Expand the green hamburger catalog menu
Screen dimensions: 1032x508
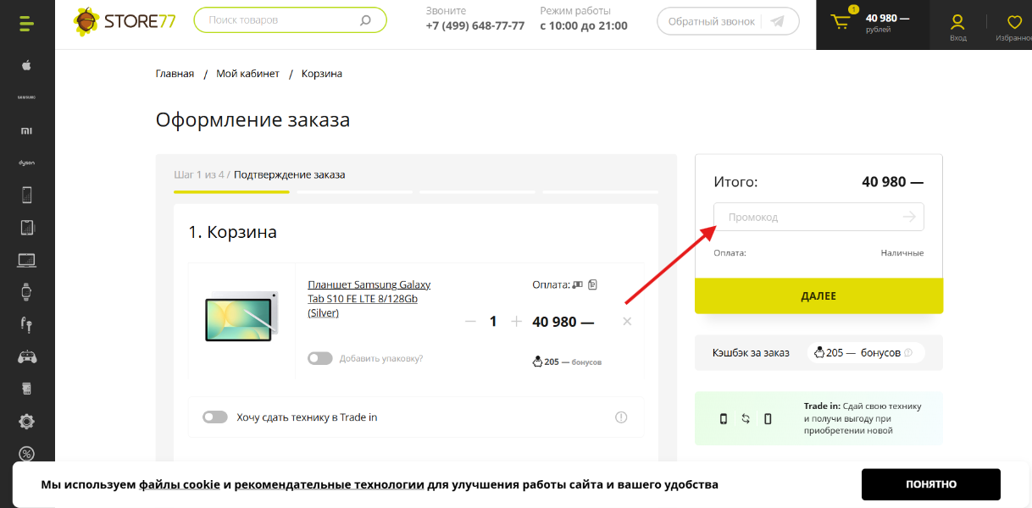[x=26, y=24]
